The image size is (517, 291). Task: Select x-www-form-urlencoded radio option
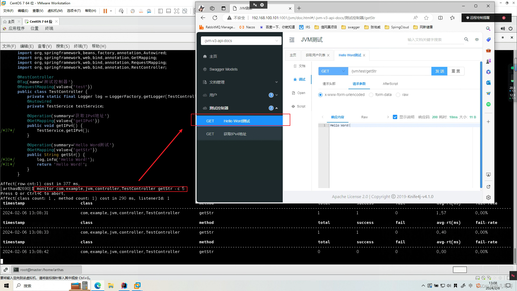pos(320,95)
